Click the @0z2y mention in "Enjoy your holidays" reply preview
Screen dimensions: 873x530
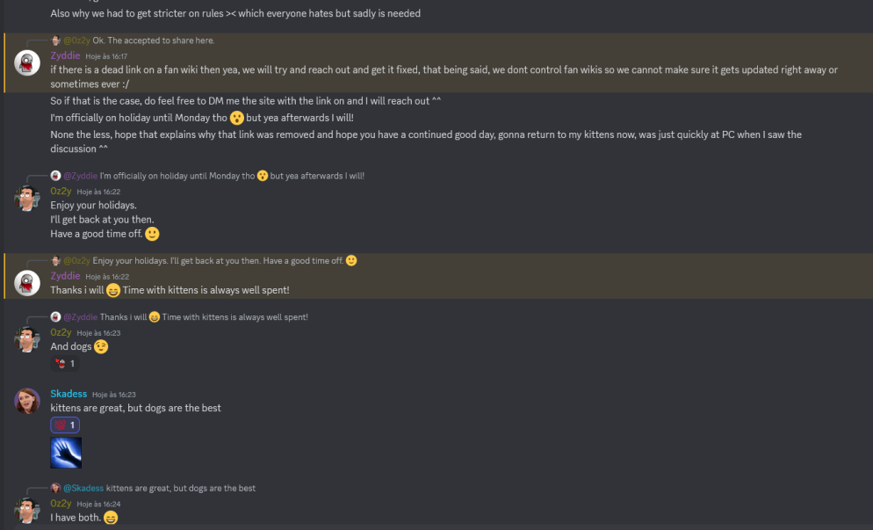[76, 261]
